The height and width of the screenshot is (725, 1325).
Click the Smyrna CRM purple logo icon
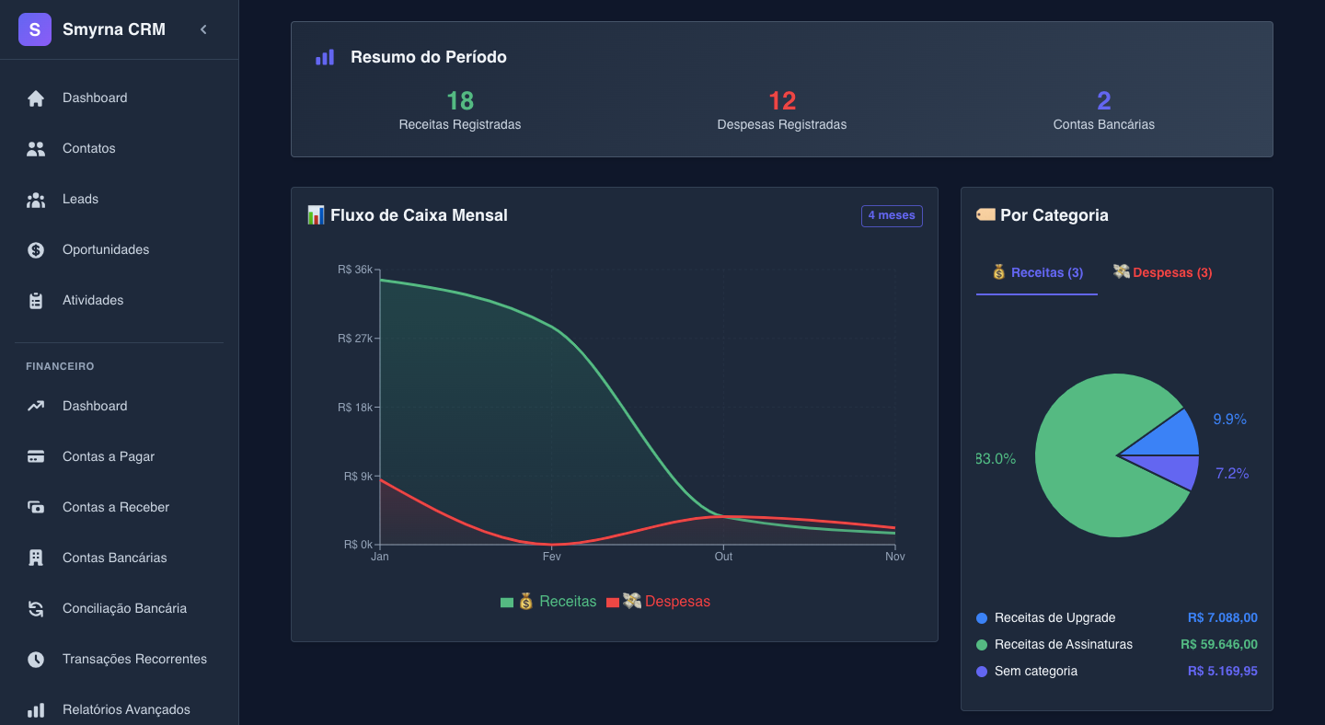pyautogui.click(x=35, y=29)
